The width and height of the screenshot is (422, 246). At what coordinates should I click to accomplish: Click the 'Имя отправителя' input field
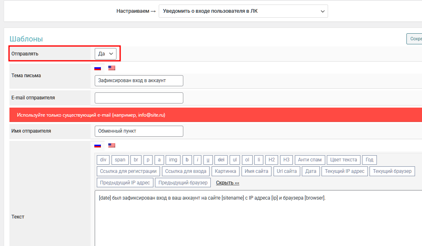[139, 131]
